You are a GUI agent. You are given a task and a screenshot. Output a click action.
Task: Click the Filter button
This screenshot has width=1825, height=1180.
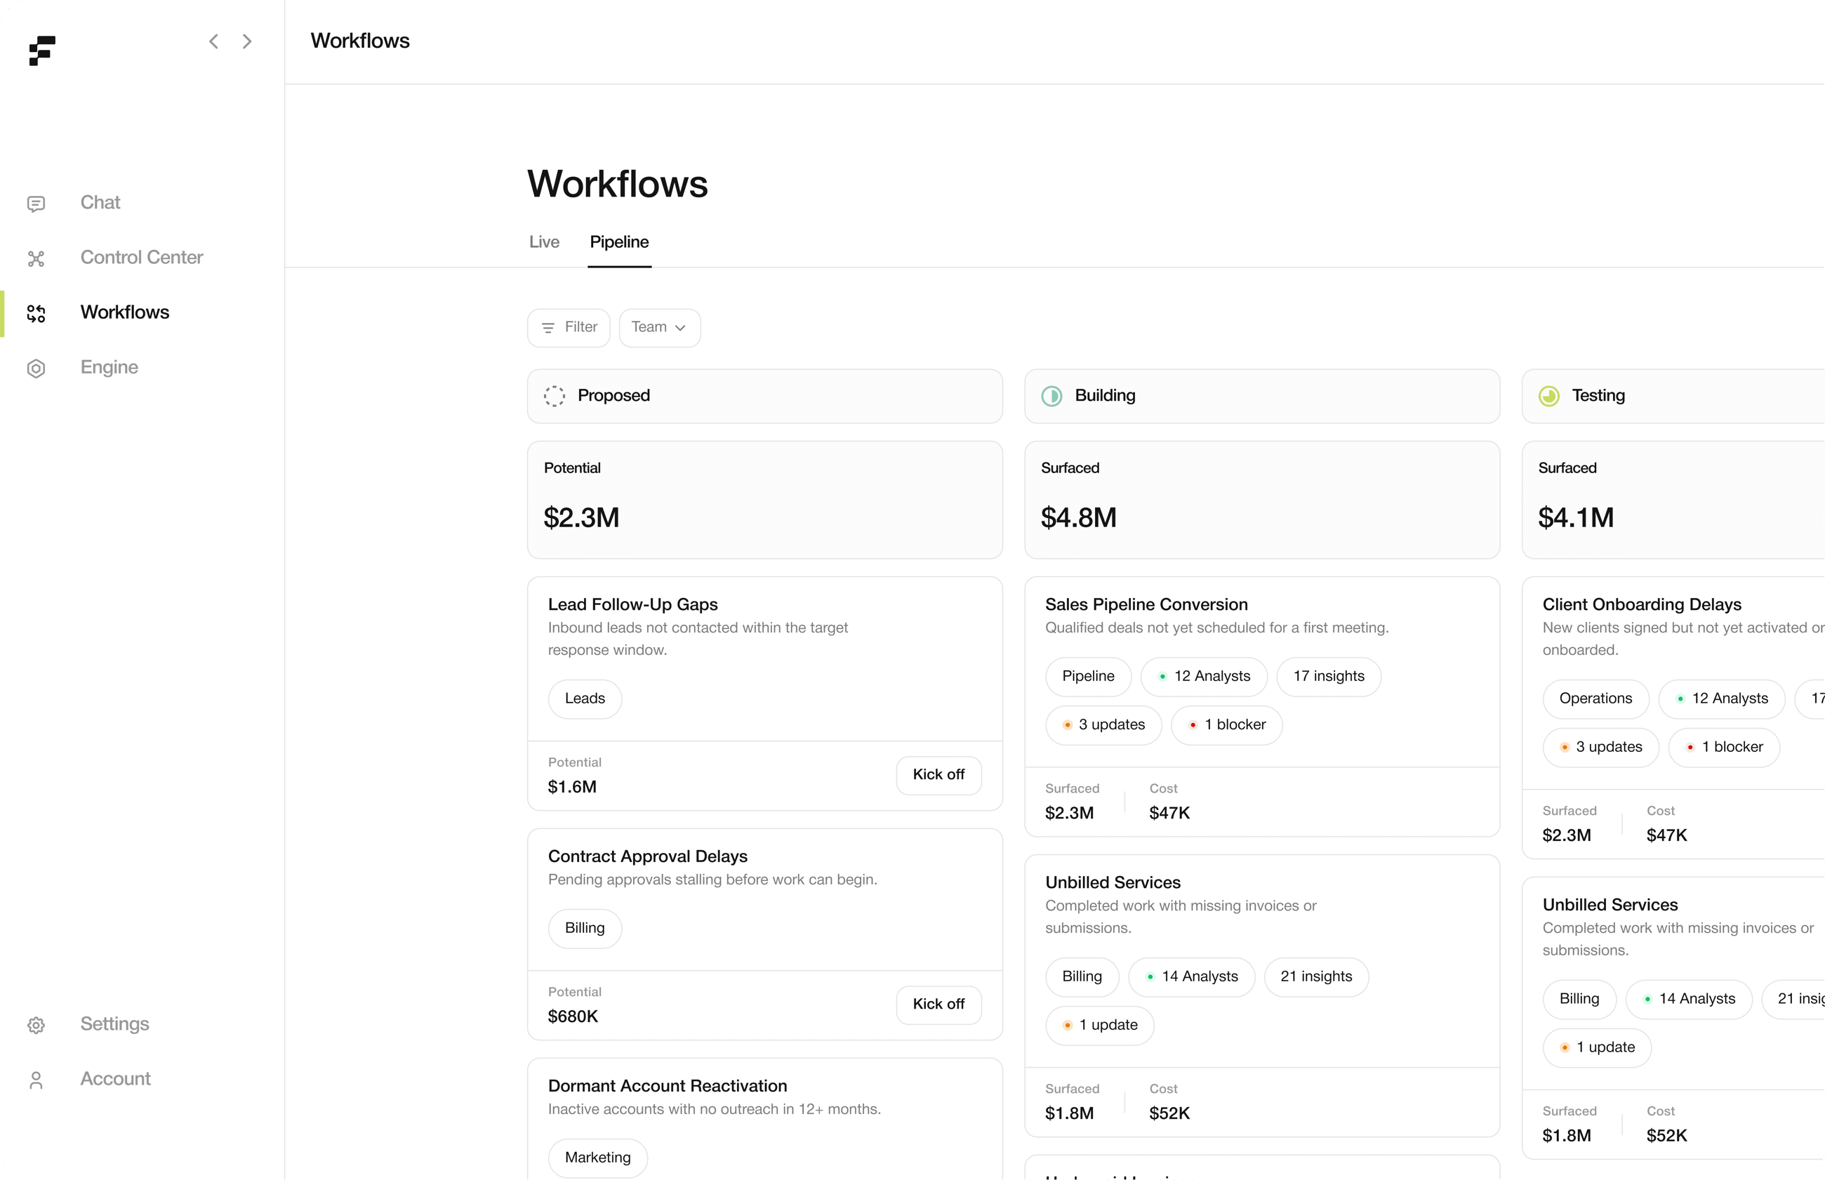pos(569,328)
